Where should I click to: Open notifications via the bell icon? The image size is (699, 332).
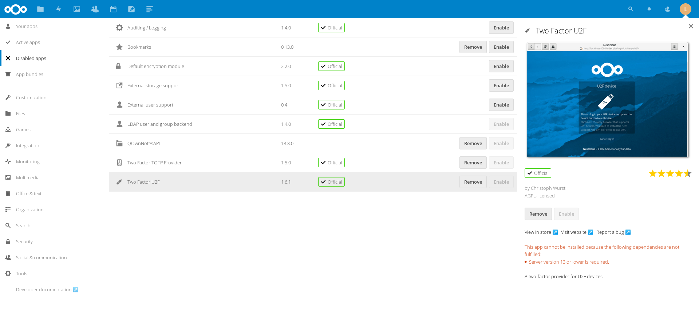[649, 9]
